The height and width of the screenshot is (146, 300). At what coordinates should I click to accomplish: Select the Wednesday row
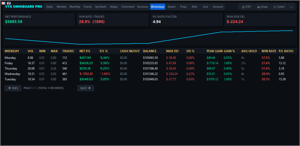tap(150, 74)
